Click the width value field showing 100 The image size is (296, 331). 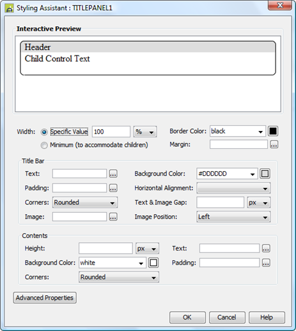tap(111, 132)
